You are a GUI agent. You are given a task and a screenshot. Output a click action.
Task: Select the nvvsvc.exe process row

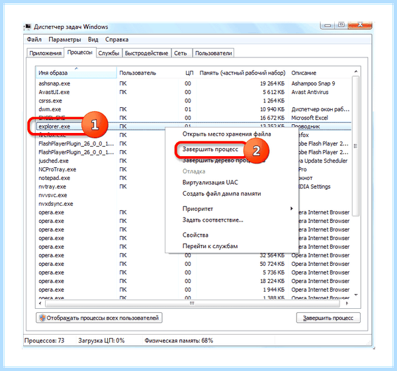pyautogui.click(x=101, y=195)
